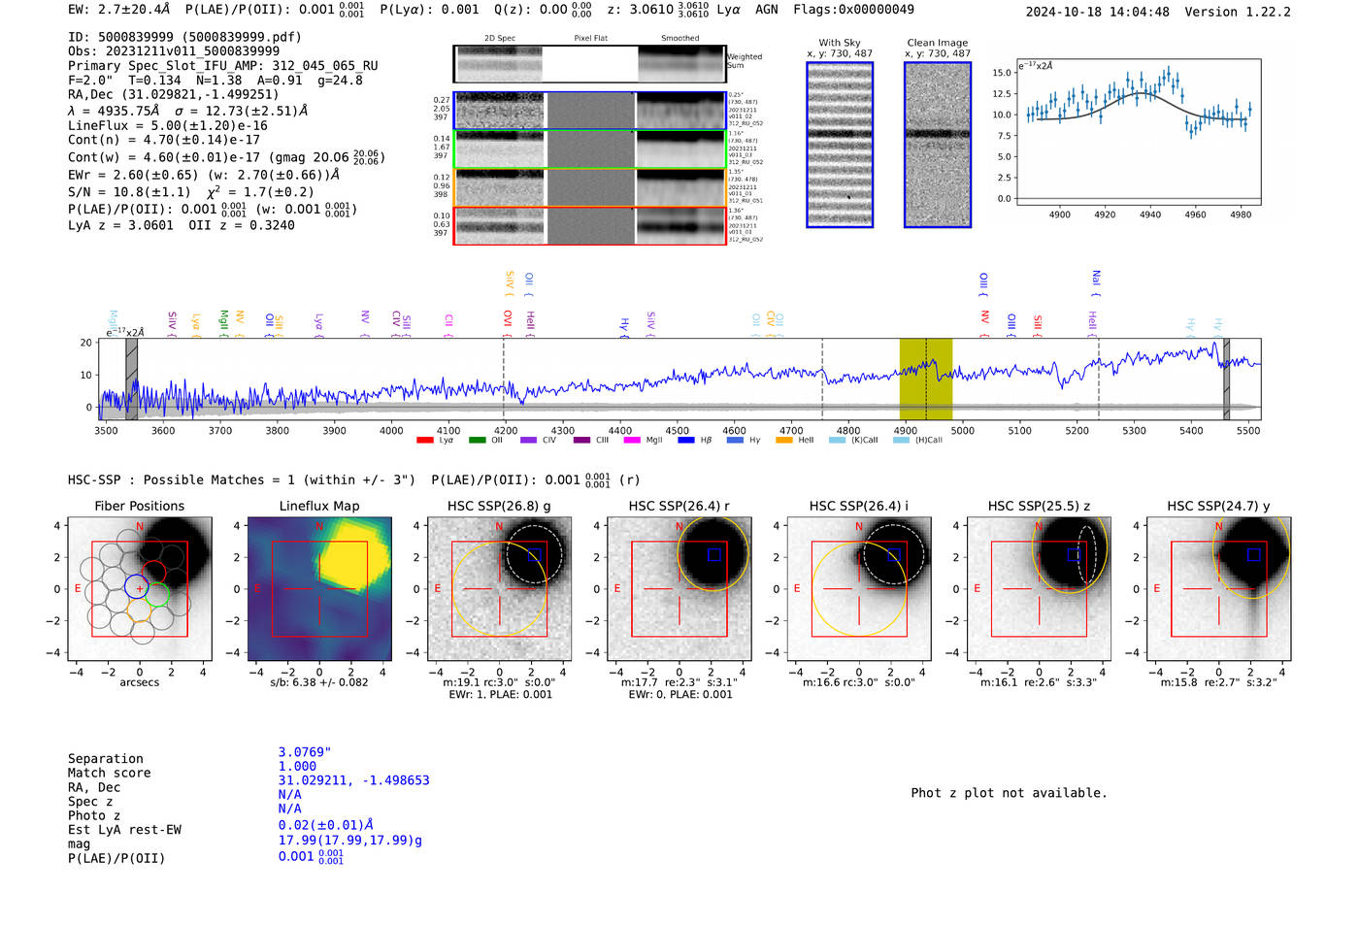Open the Weighted Sum 2D spectrum strip
1359x925 pixels.
589,64
